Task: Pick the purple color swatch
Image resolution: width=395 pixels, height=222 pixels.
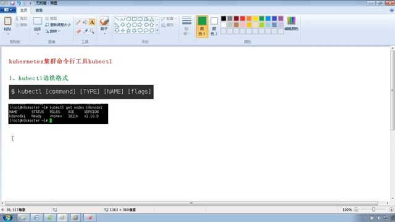Action: pos(281,18)
